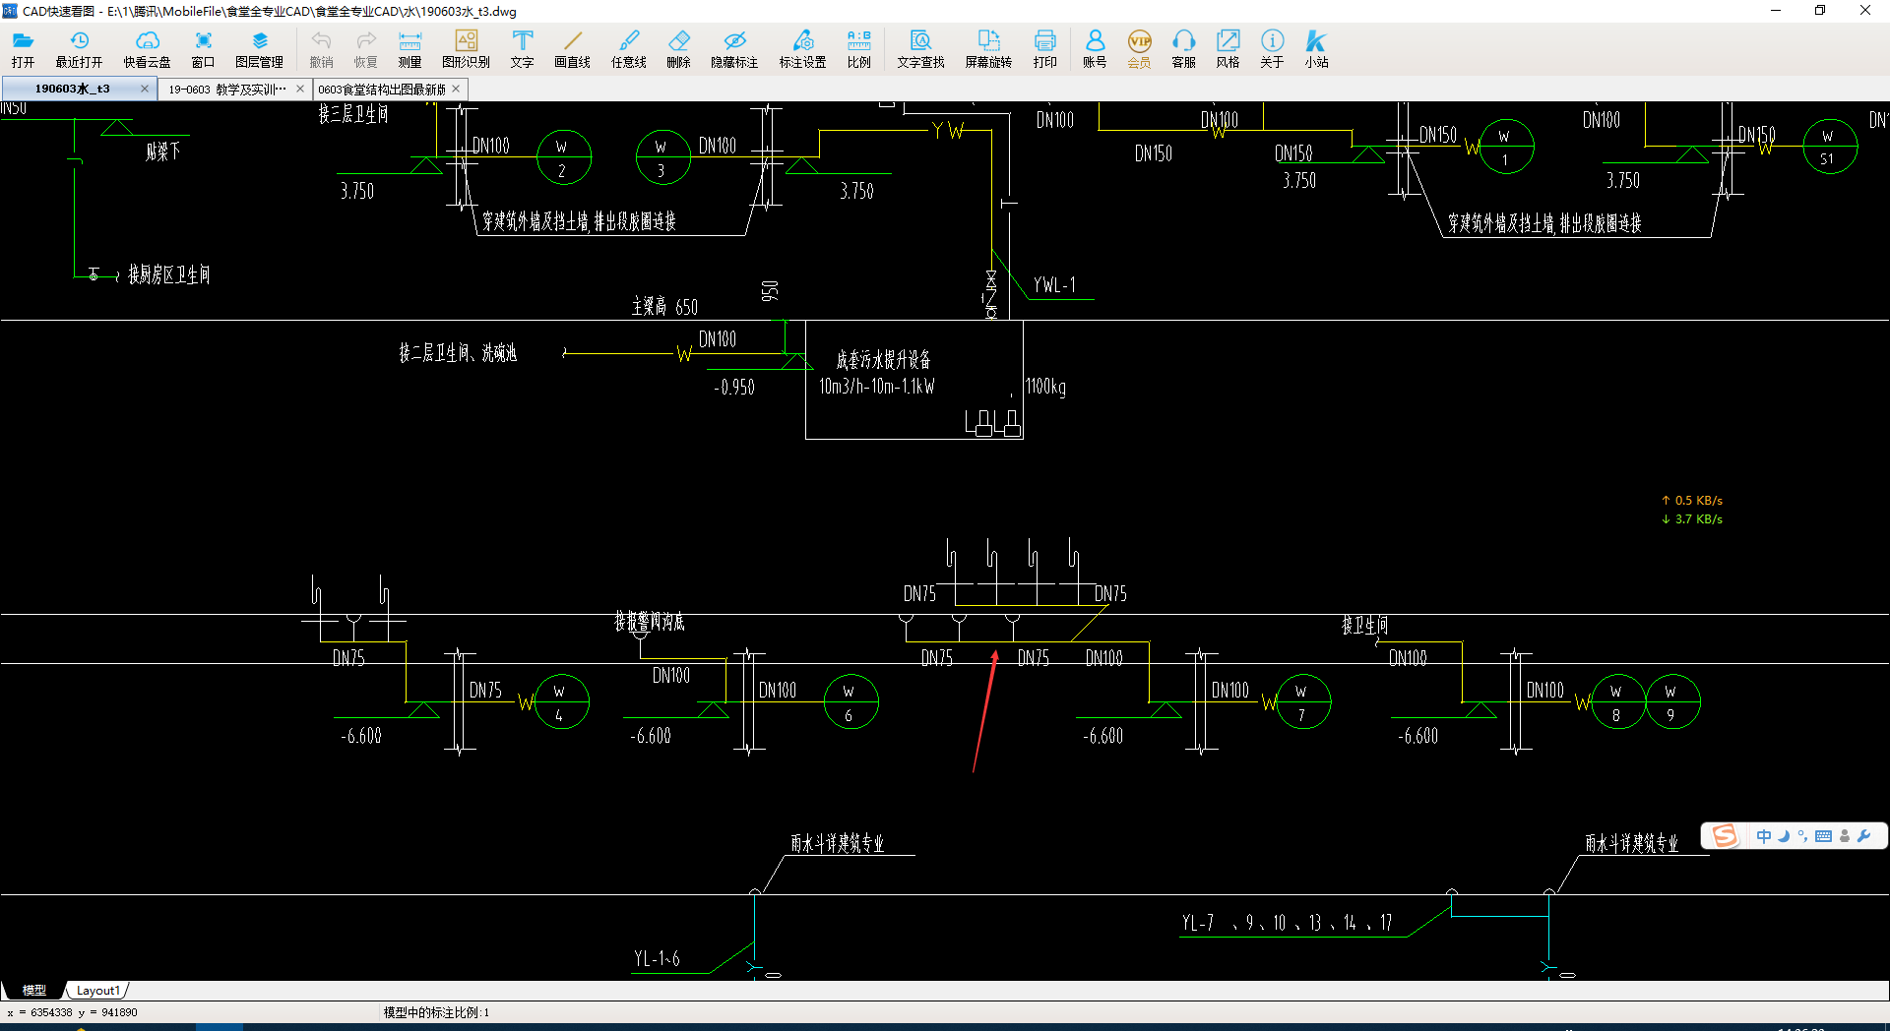Viewport: 1890px width, 1031px height.
Task: Toggle Sogou half-moon width mode
Action: point(1784,836)
